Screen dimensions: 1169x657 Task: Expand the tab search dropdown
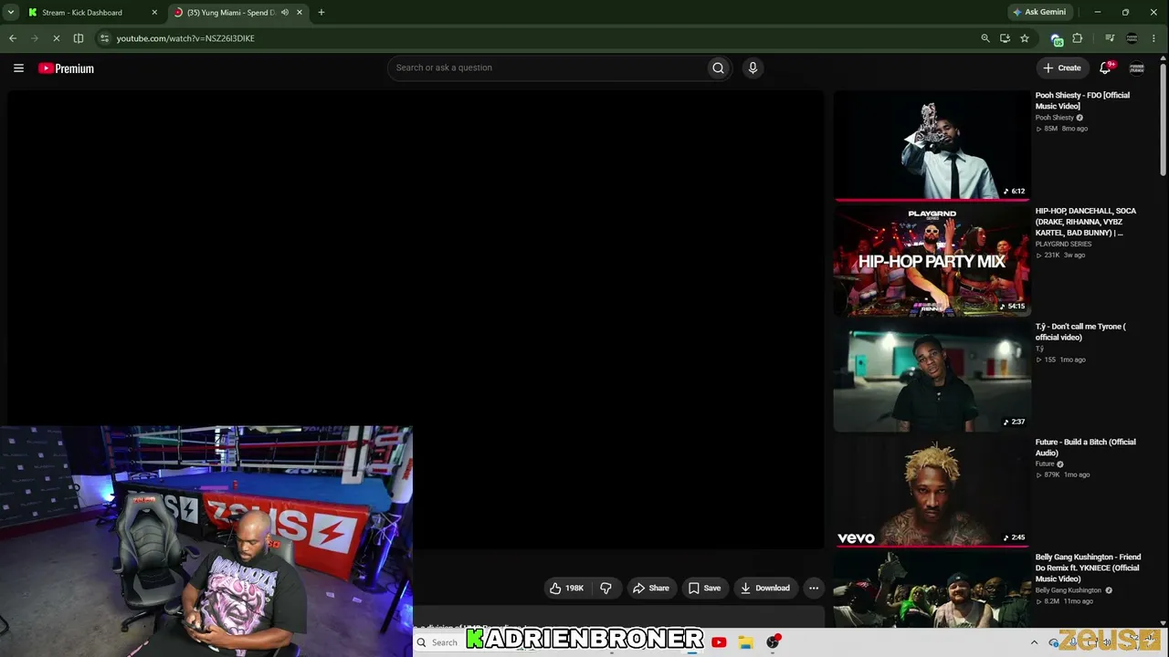pos(11,13)
